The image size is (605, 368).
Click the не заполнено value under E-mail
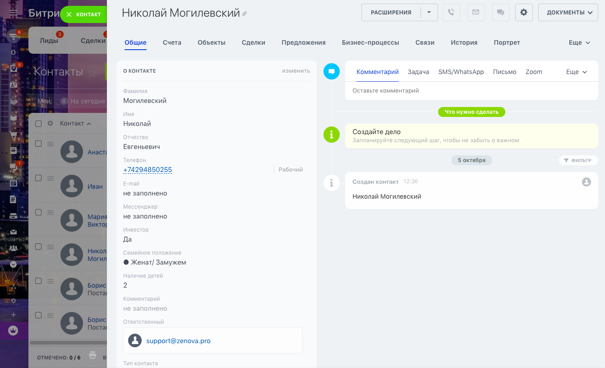145,193
